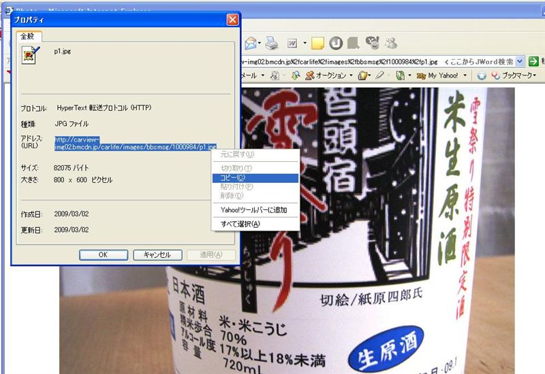The image size is (545, 374).
Task: Expand the address bar dropdown arrow
Action: (x=520, y=62)
